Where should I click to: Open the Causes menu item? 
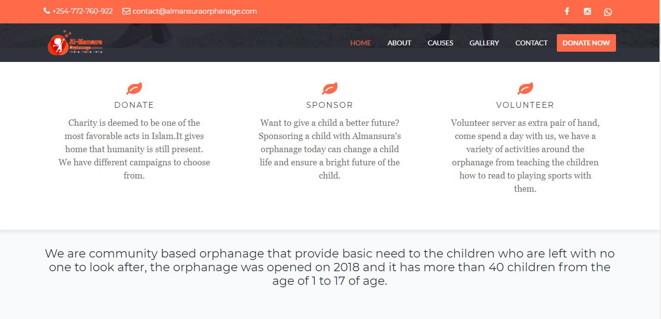(440, 43)
